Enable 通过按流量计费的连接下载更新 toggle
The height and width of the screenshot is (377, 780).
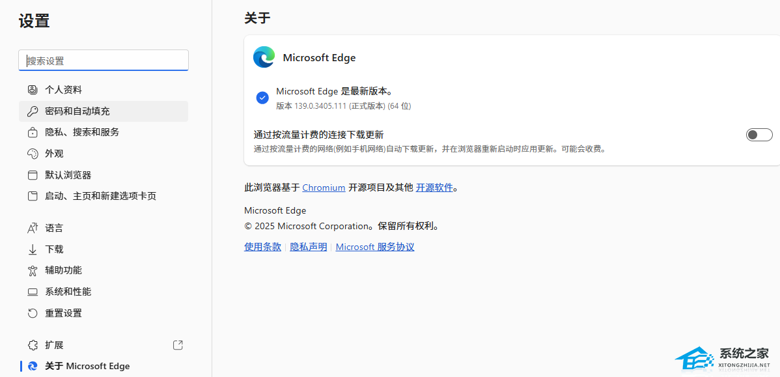tap(759, 135)
